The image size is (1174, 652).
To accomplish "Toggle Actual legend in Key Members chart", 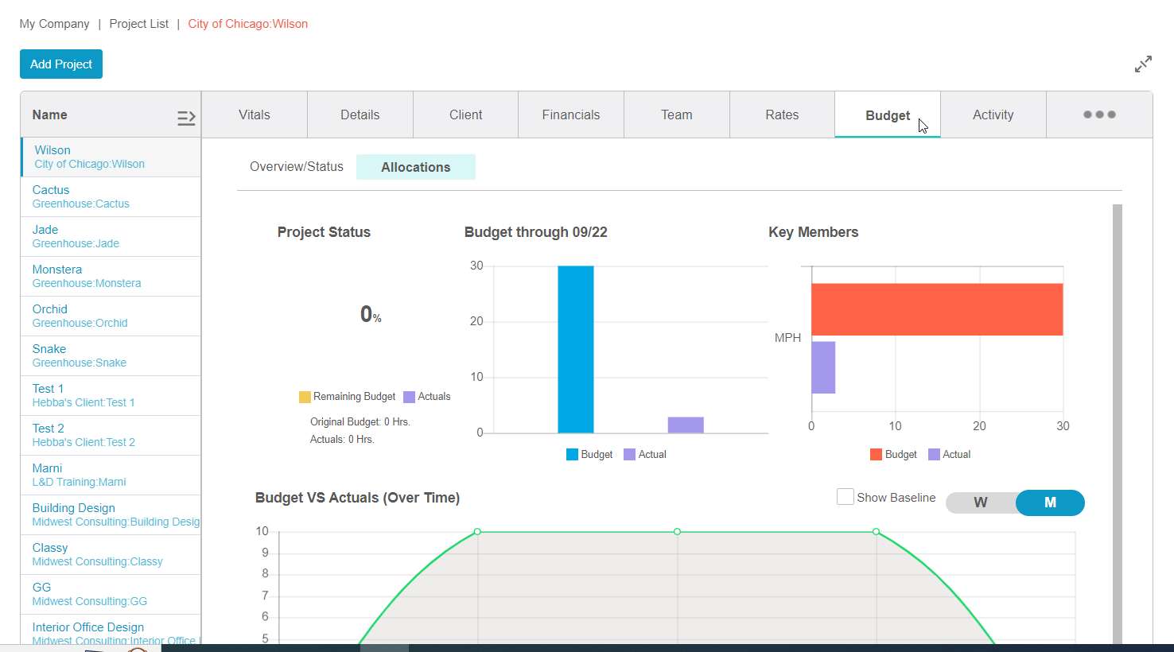I will (934, 455).
